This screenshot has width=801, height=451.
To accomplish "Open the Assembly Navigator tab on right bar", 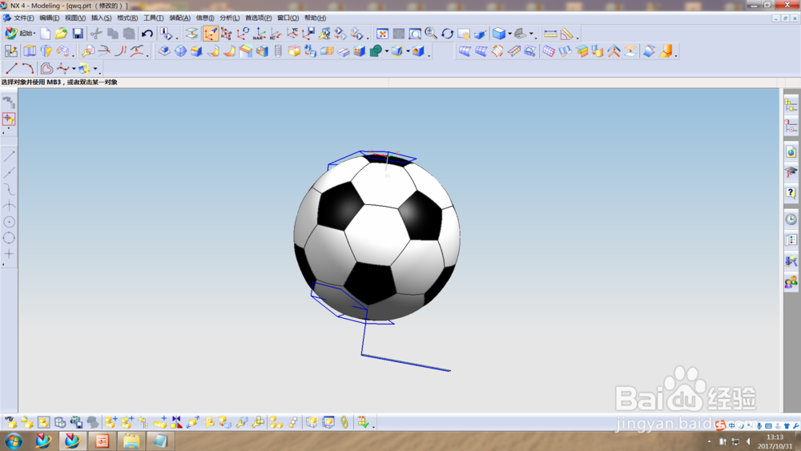I will [791, 105].
